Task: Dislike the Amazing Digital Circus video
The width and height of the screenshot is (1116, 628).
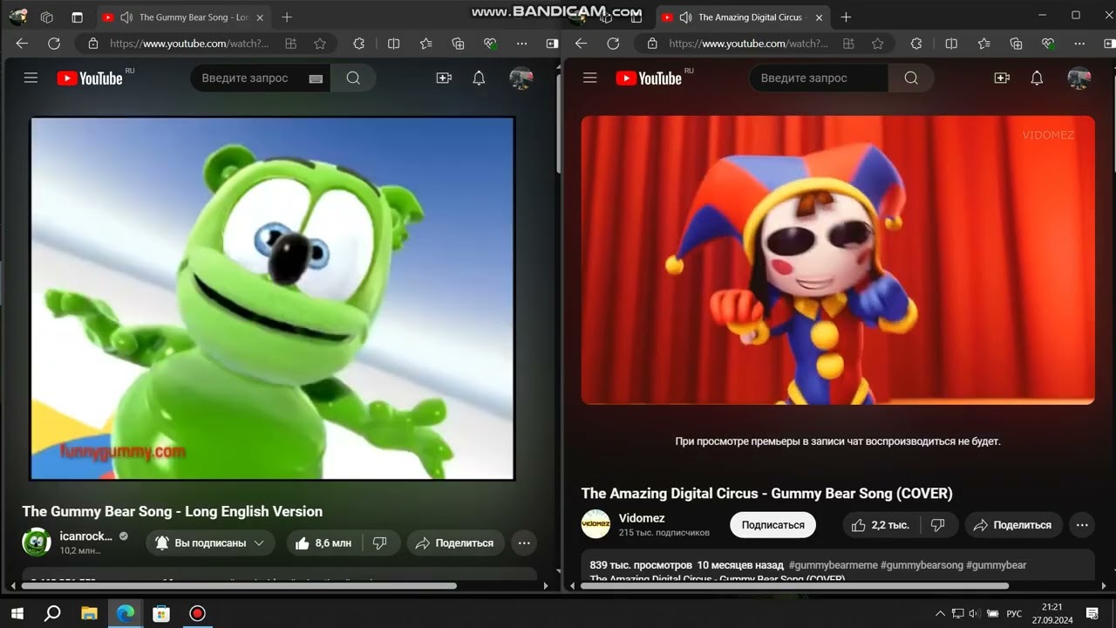Action: pos(938,524)
